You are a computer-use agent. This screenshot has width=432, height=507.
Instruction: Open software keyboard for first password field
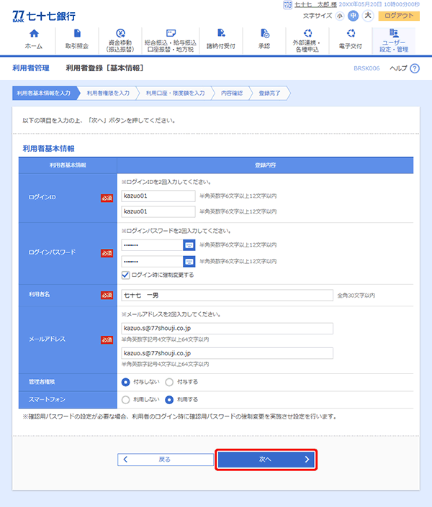pos(189,245)
